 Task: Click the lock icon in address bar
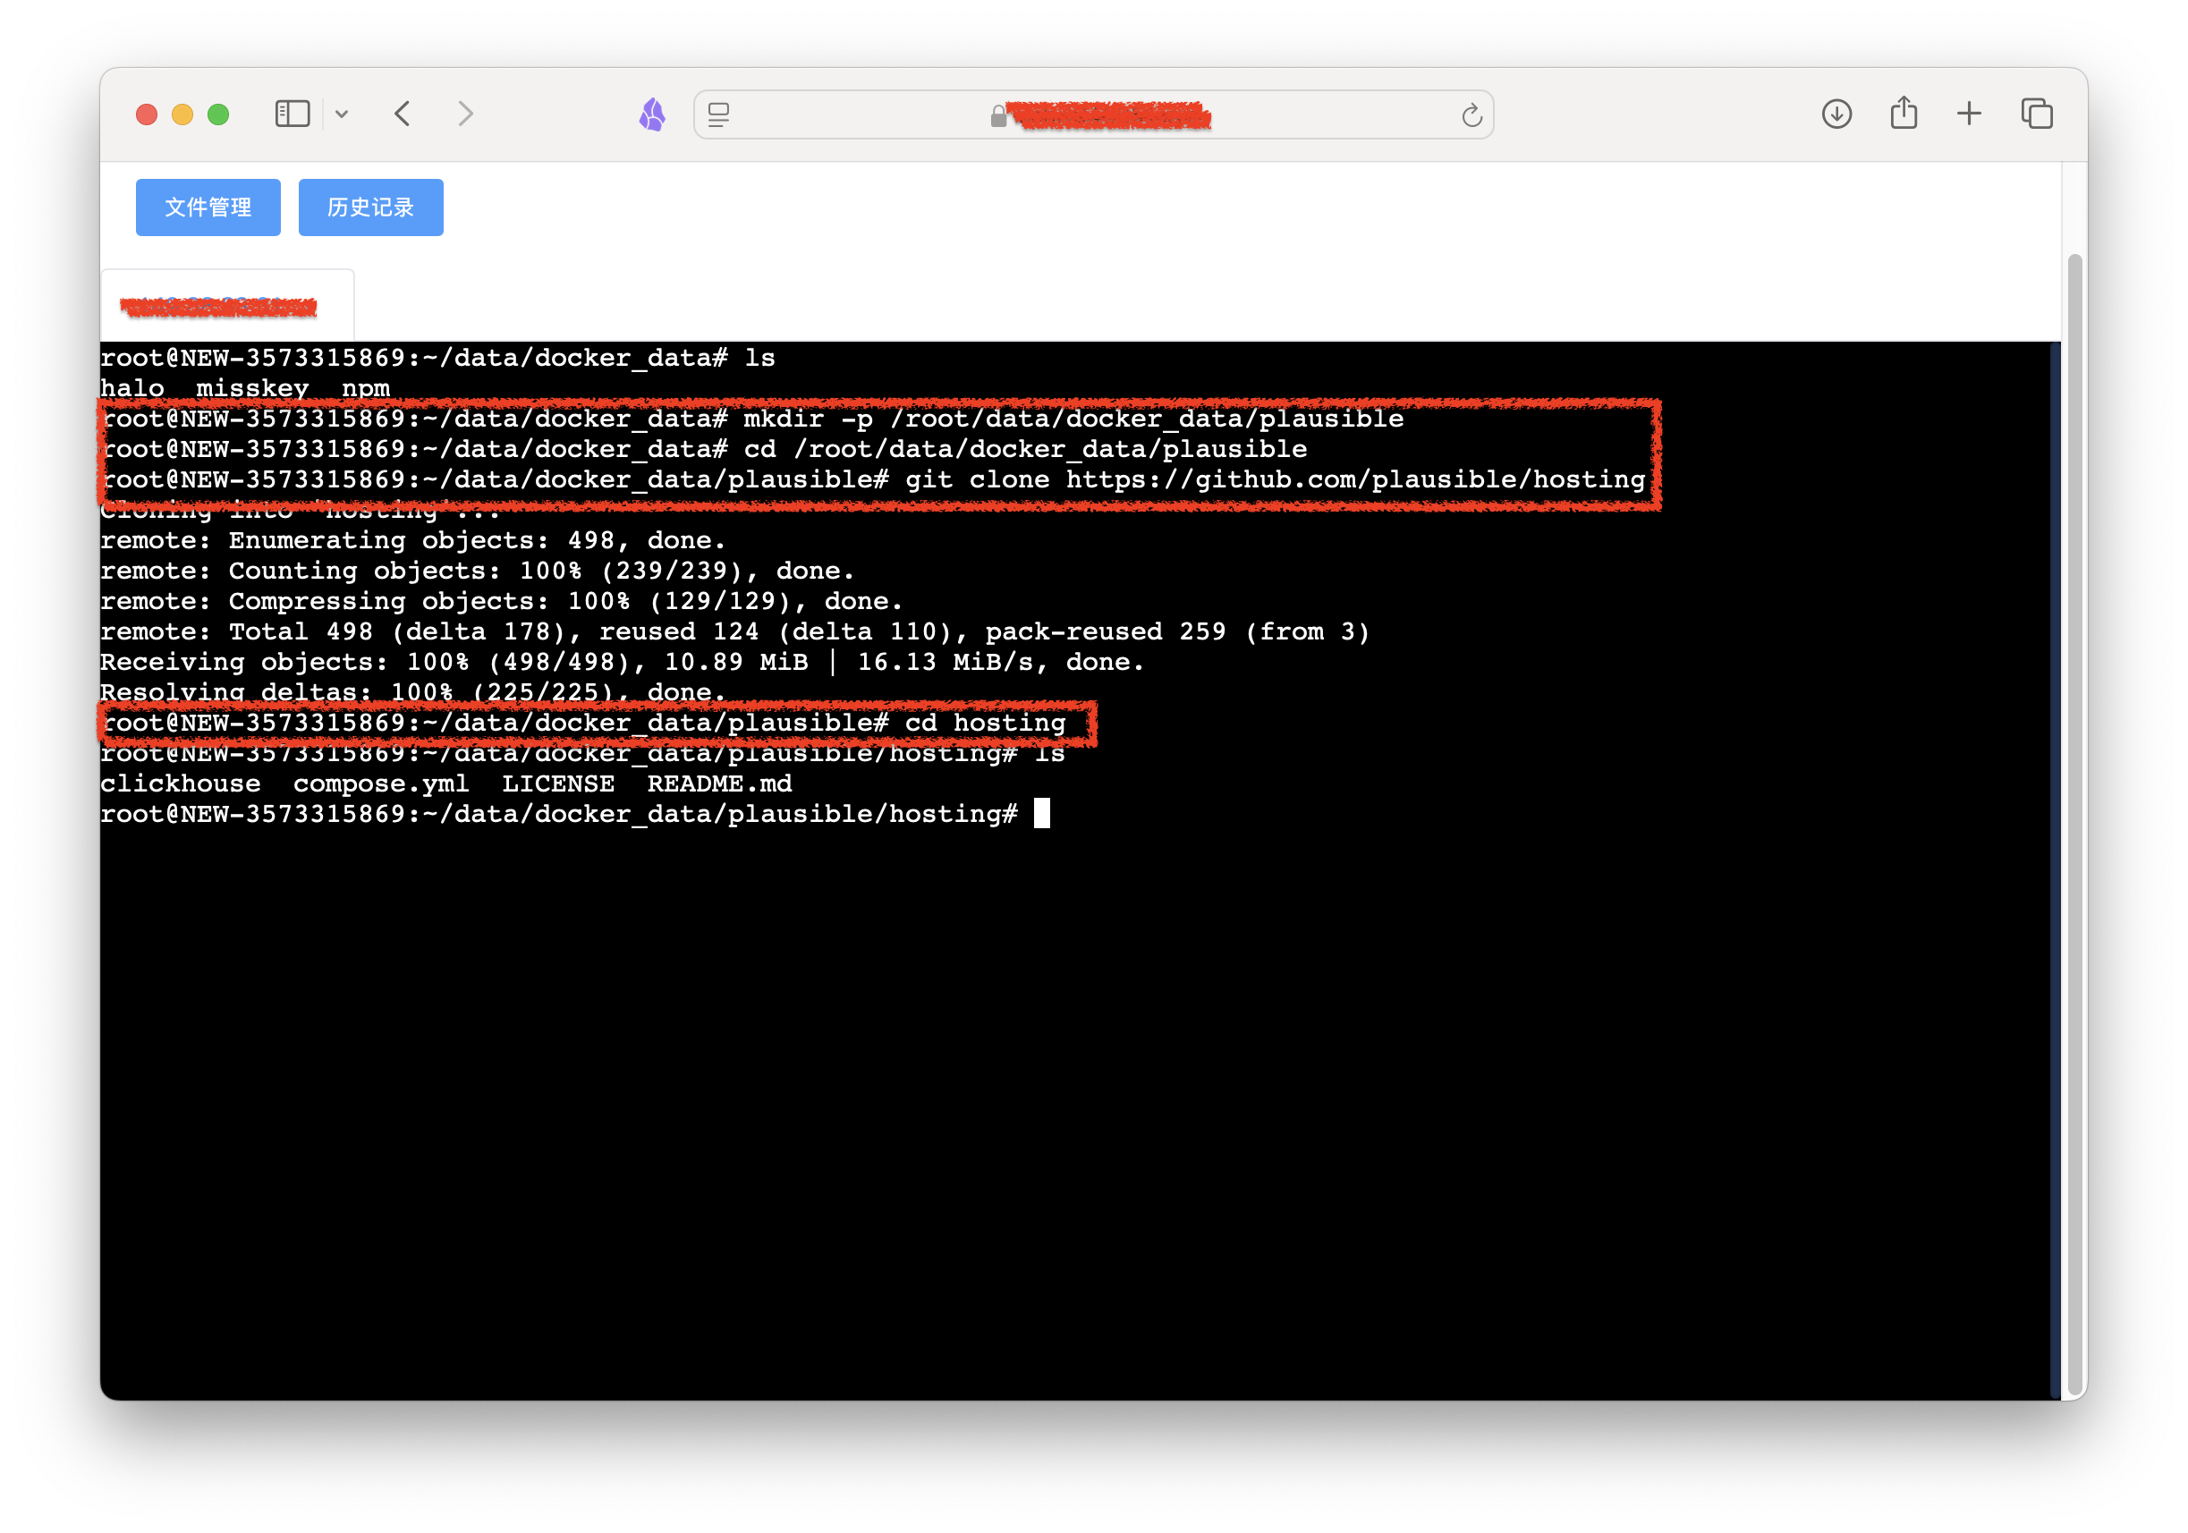tap(997, 116)
